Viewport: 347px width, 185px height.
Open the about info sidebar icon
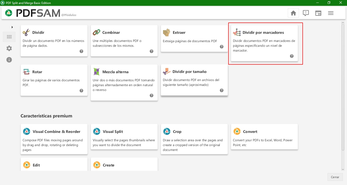[x=9, y=60]
